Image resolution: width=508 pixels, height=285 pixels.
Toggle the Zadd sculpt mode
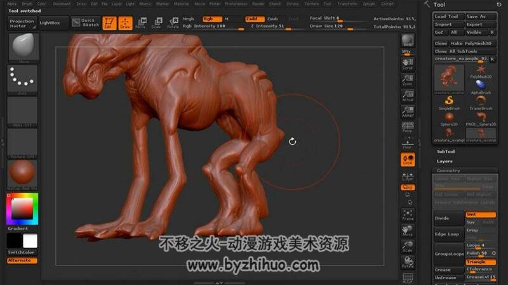coord(255,19)
